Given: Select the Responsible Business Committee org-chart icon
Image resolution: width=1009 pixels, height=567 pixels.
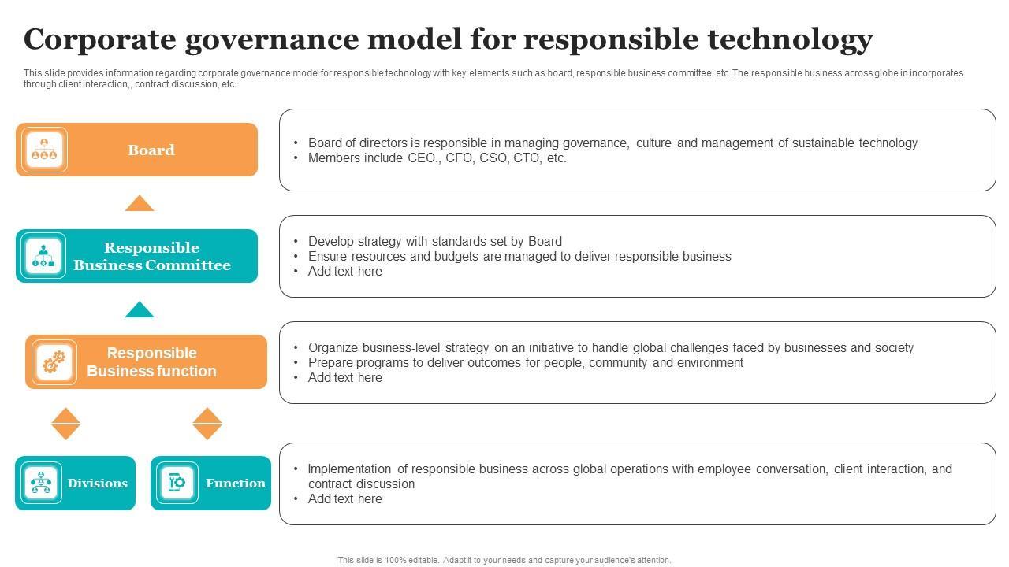Looking at the screenshot, I should pos(44,256).
